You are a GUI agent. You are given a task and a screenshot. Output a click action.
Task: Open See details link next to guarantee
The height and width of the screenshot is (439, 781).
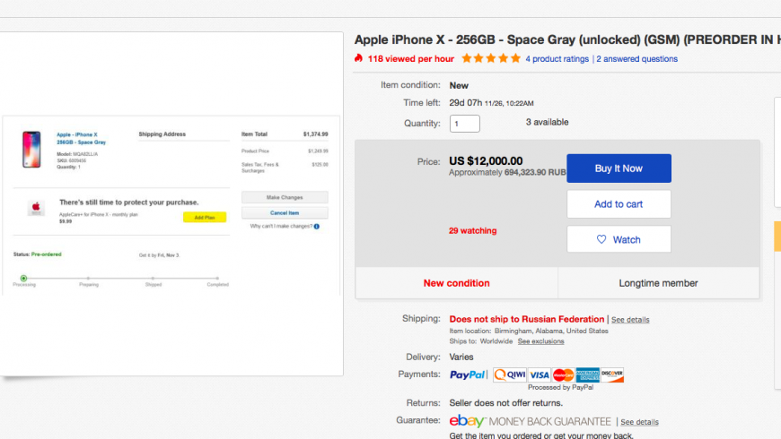639,422
